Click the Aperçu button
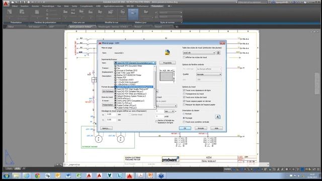The height and width of the screenshot is (181, 322). tap(106, 128)
